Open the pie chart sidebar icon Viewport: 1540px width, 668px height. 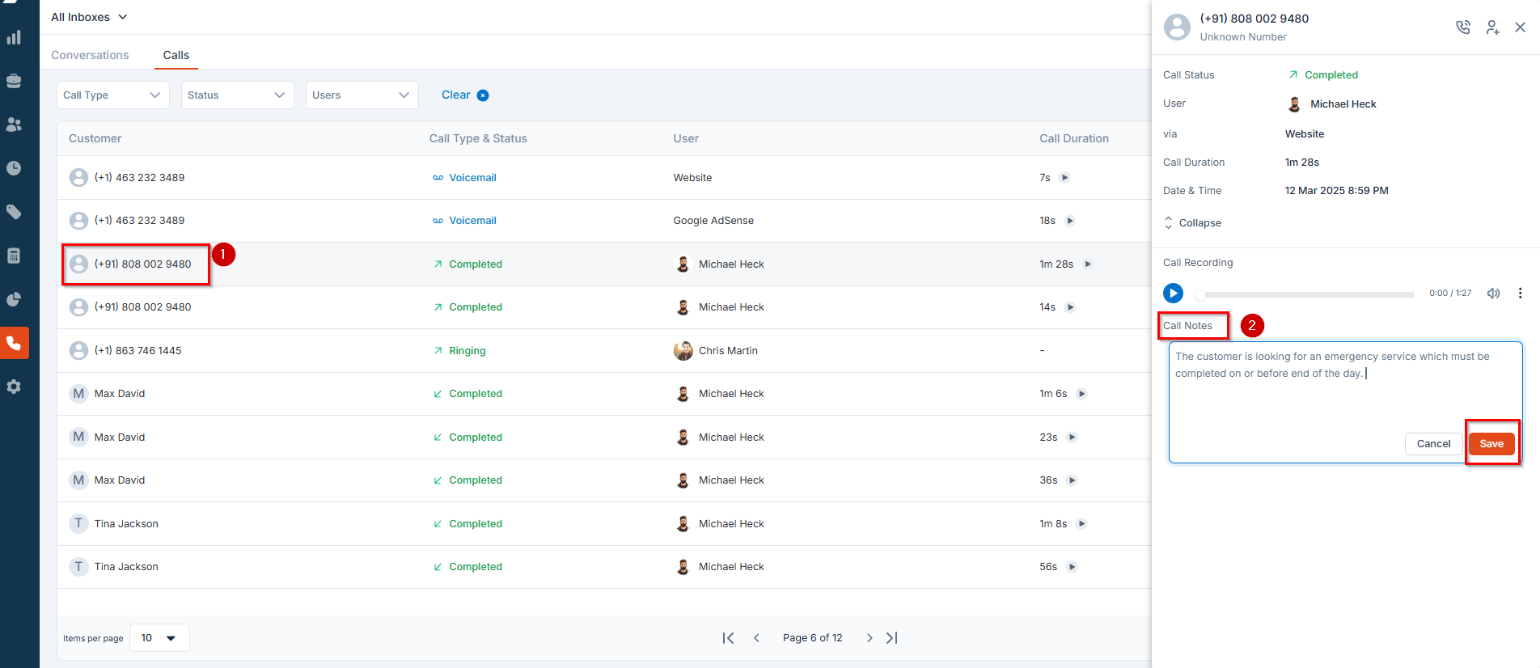point(14,299)
